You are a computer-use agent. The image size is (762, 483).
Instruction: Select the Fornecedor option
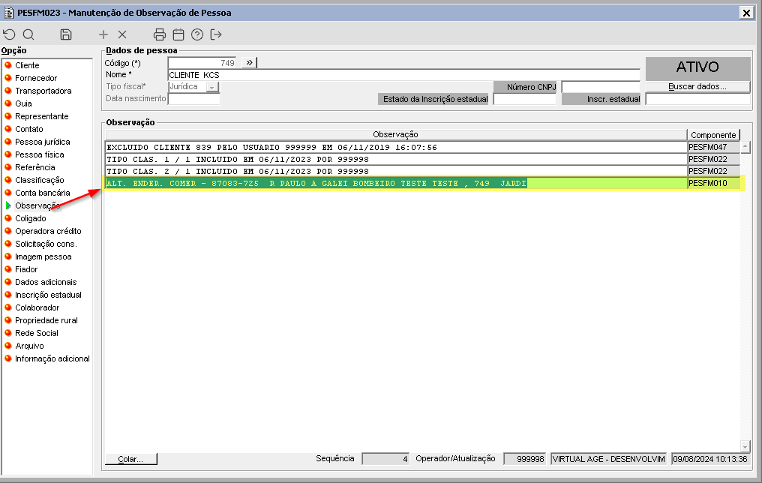[36, 78]
